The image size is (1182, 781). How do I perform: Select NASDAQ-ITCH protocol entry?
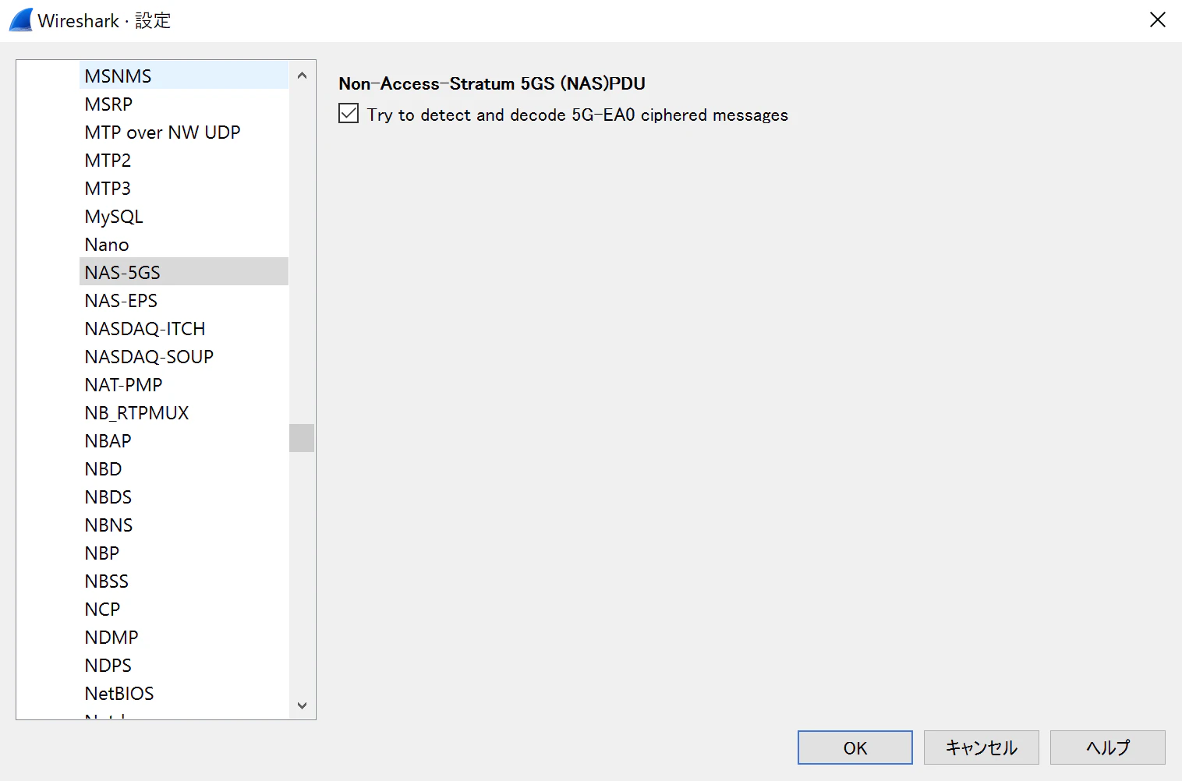[184, 328]
